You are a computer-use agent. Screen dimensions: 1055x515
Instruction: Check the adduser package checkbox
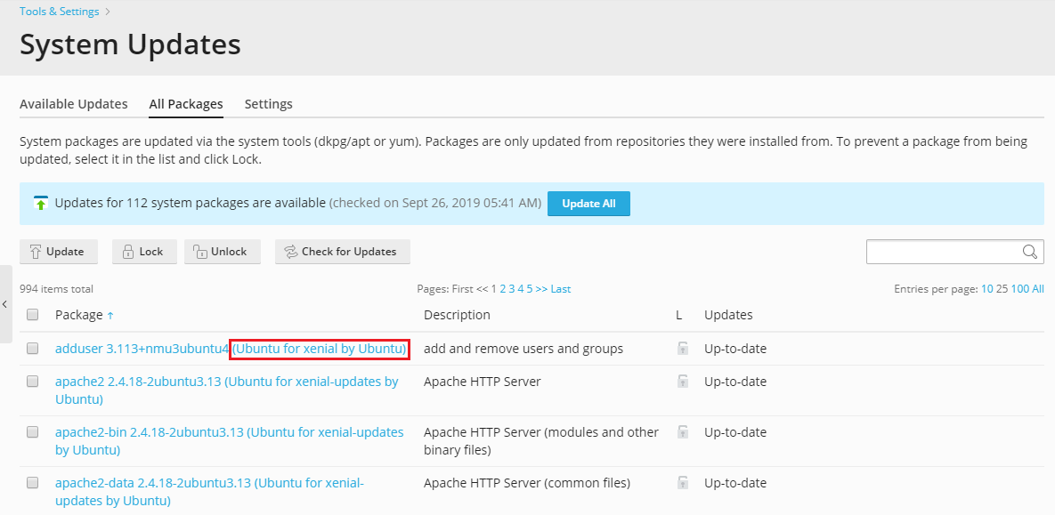pyautogui.click(x=33, y=349)
